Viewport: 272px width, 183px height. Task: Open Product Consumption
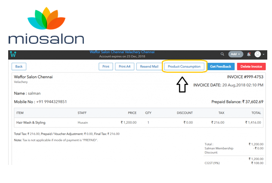click(184, 67)
